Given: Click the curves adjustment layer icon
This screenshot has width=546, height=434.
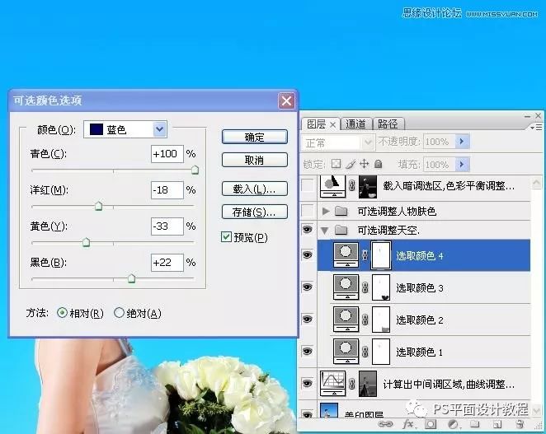Looking at the screenshot, I should 333,383.
